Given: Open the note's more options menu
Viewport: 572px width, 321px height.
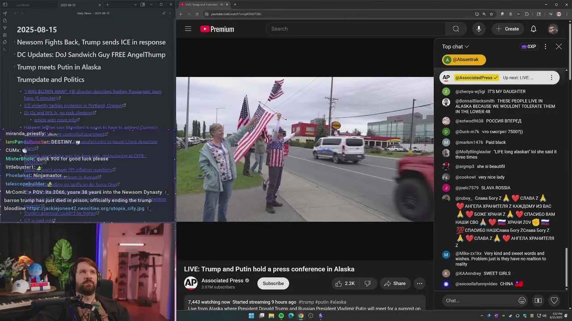Looking at the screenshot, I should (x=170, y=13).
